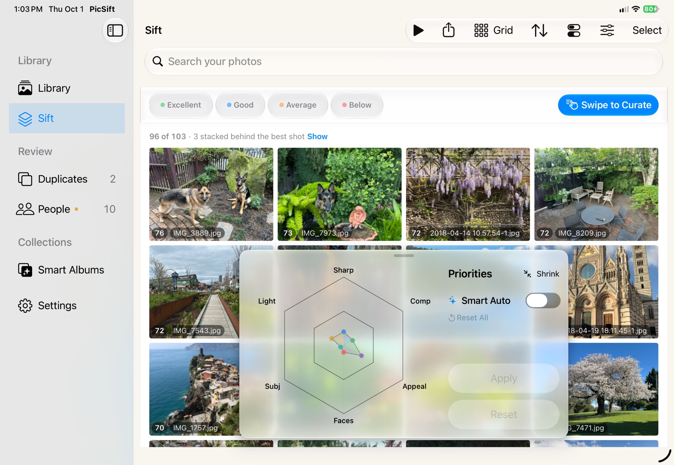
Task: Toggle the Average quality filter
Action: click(x=298, y=105)
